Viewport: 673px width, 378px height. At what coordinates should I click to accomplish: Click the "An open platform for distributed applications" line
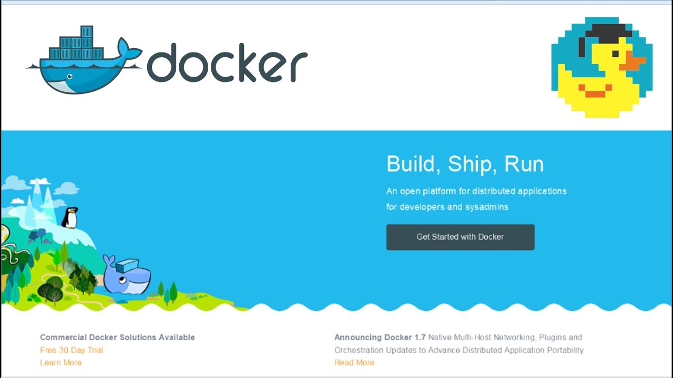point(476,192)
